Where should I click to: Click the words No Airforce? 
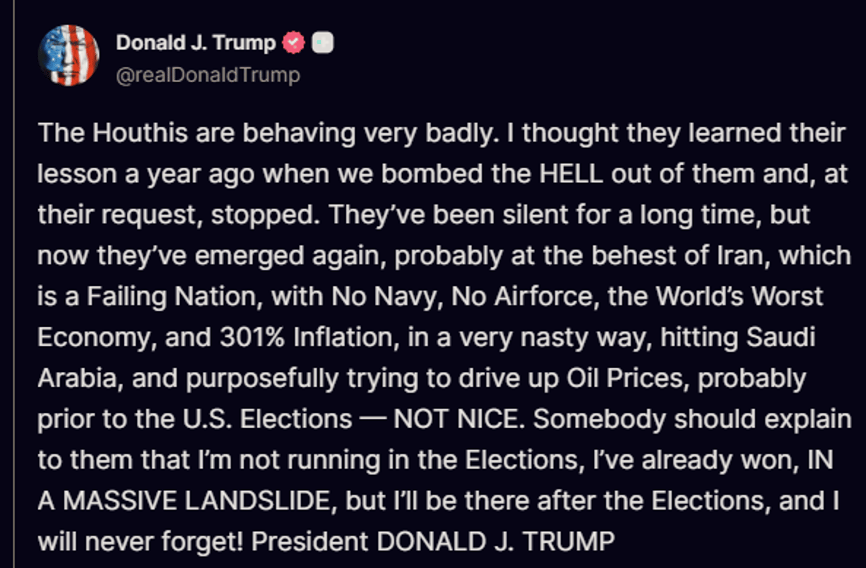point(525,296)
